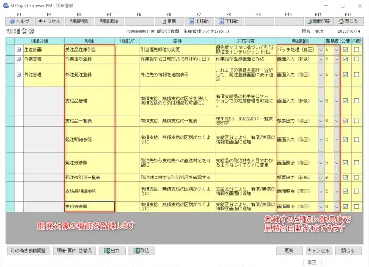Click the 対応内容 column header
369x267 pixels.
246,41
